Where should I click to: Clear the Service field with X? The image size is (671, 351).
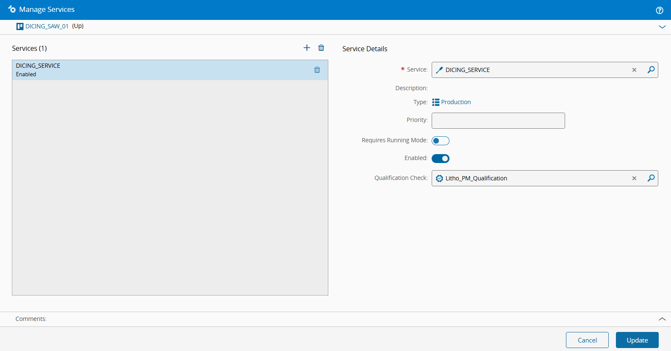tap(634, 70)
